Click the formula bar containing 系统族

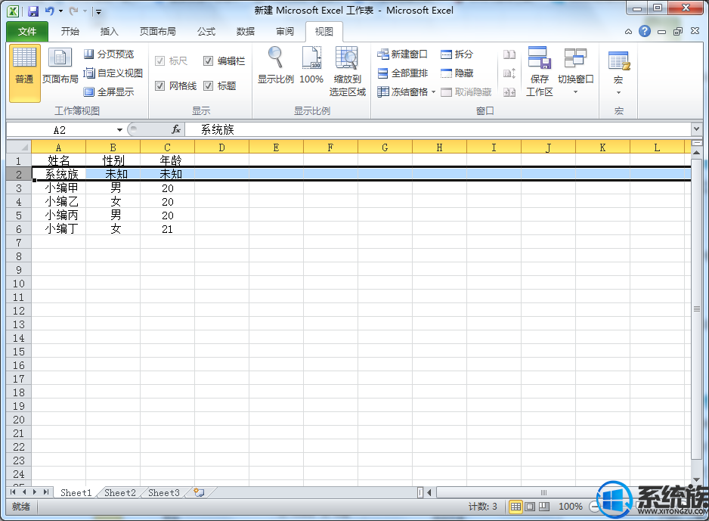[438, 130]
